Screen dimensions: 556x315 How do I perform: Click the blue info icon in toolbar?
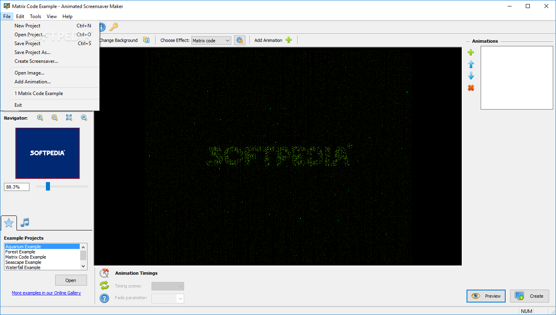click(102, 27)
